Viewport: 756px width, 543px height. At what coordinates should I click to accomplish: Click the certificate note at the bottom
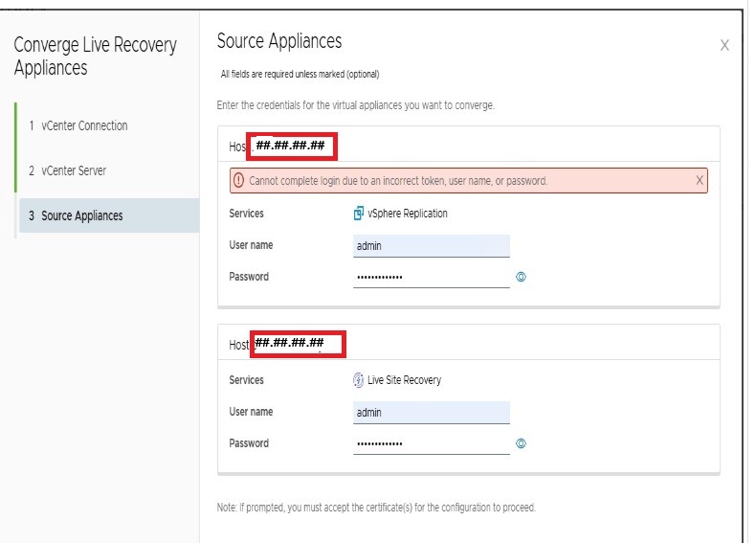tap(376, 508)
